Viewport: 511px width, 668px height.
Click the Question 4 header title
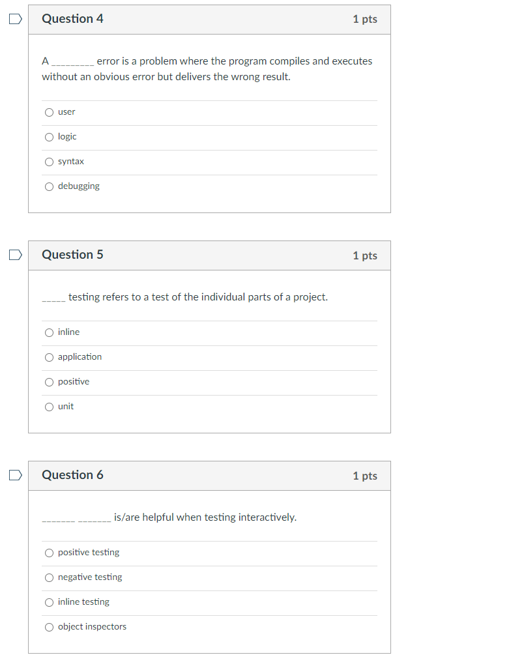tap(72, 19)
